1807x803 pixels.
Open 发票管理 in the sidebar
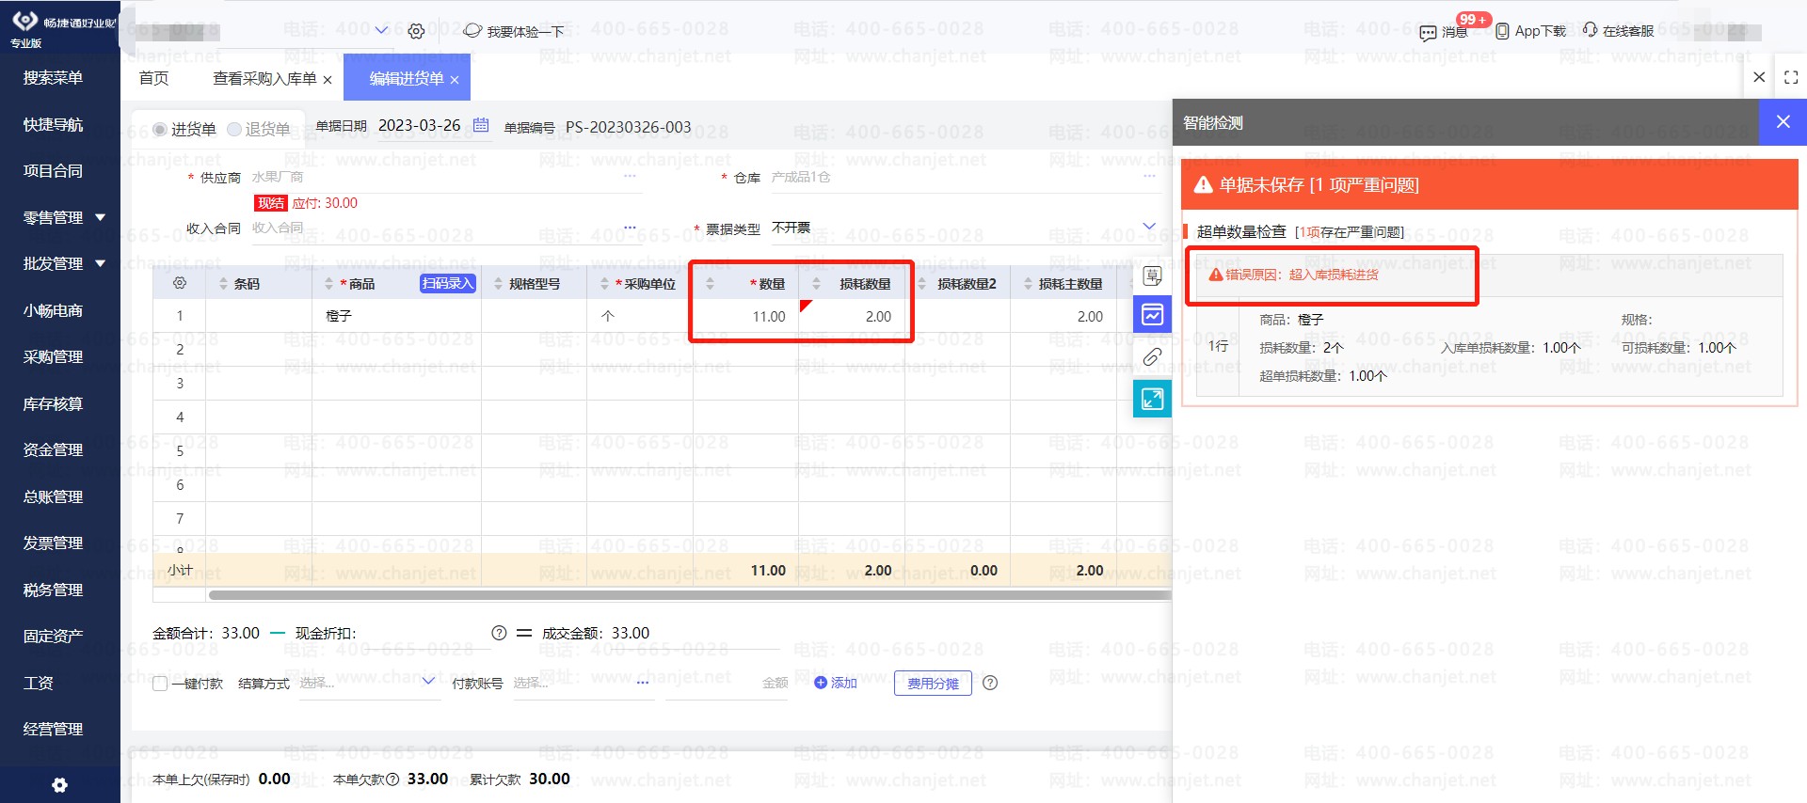click(x=54, y=543)
